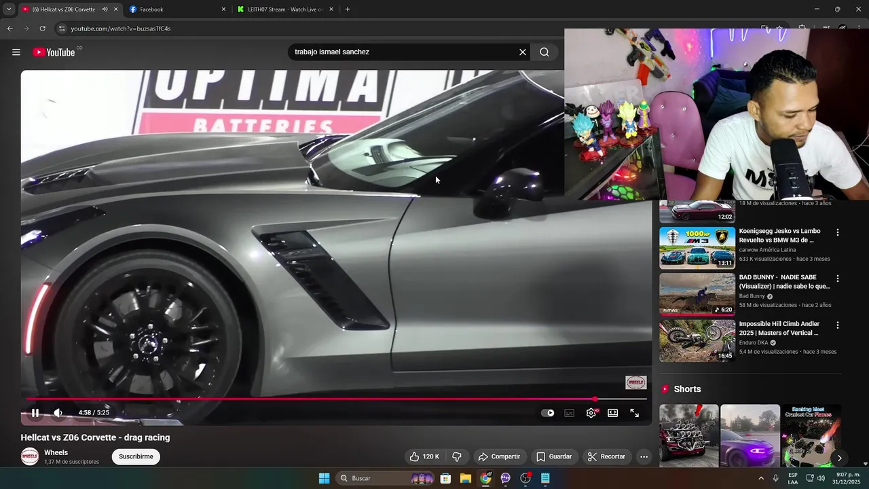Image resolution: width=869 pixels, height=489 pixels.
Task: Click the Wheels watermark in the video
Action: [x=636, y=383]
